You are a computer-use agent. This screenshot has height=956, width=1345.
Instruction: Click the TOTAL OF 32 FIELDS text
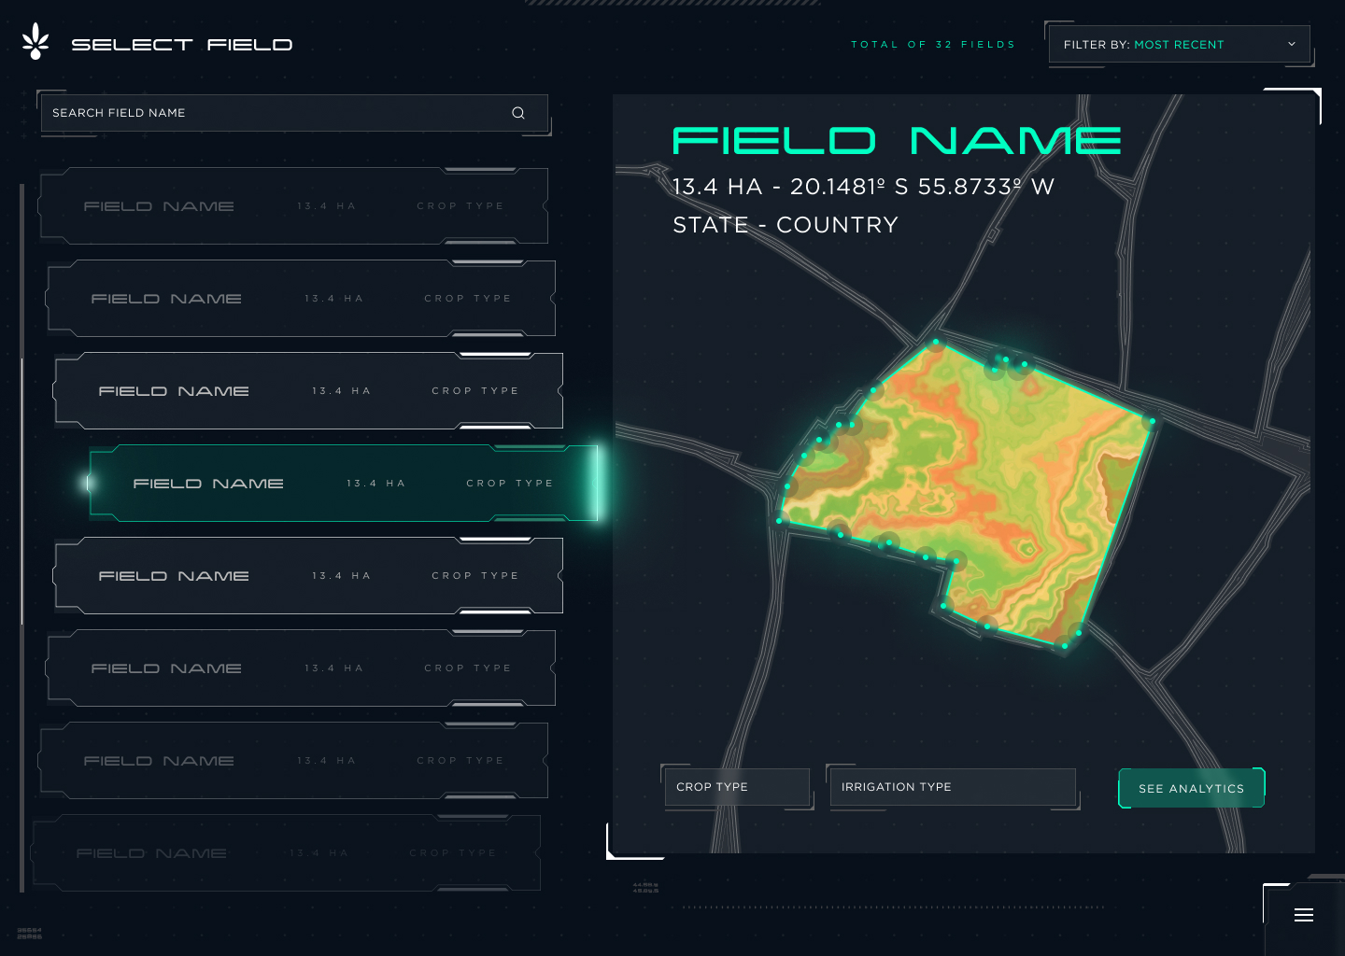pyautogui.click(x=933, y=44)
